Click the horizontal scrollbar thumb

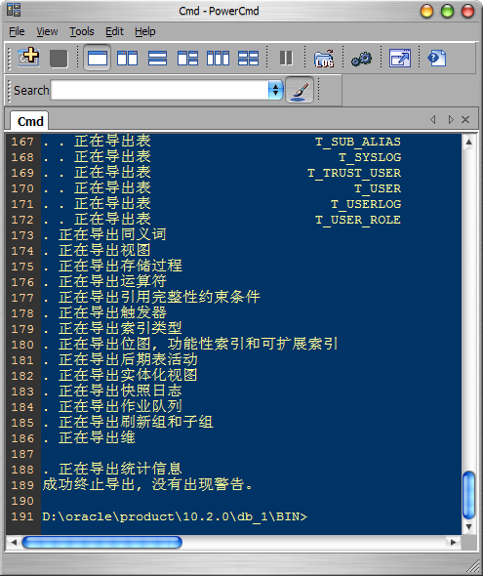coord(102,542)
